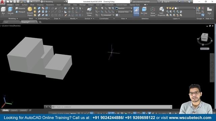The height and width of the screenshot is (121, 216).
Task: Click the Plot printer icon in quick access toolbar
Action: [28, 2]
